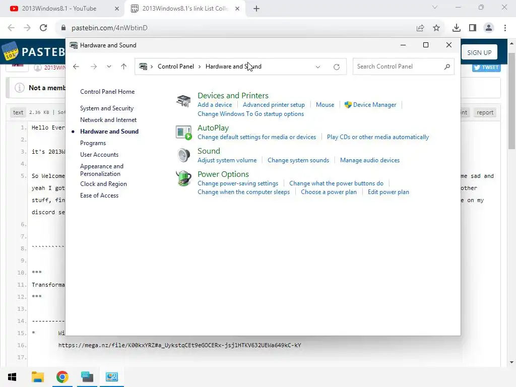Open Power Options heading link
Viewport: 516px width, 387px height.
click(x=223, y=174)
